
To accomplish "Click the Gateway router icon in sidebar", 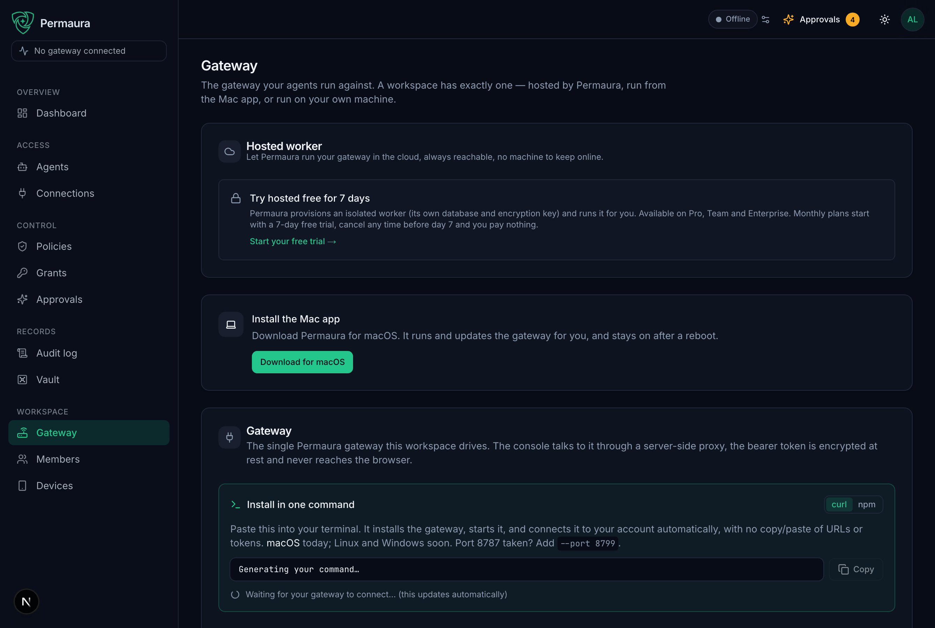I will pyautogui.click(x=22, y=433).
